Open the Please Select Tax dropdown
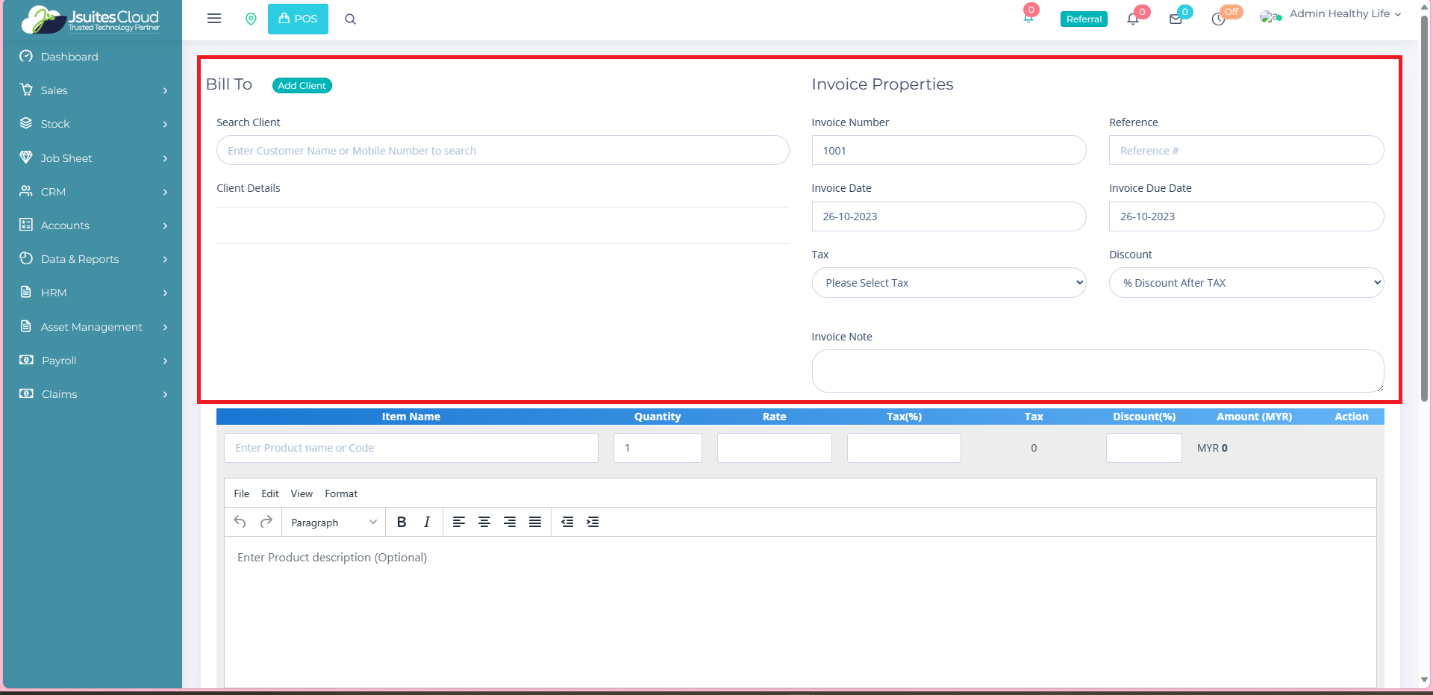This screenshot has width=1433, height=695. [x=949, y=283]
